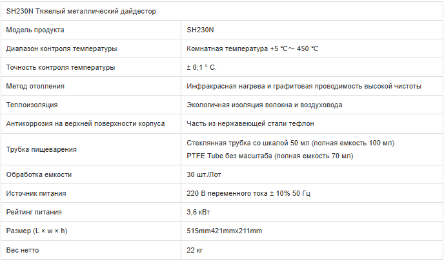
Task: Select the 3,6 кВт power rating value
Action: tap(198, 212)
